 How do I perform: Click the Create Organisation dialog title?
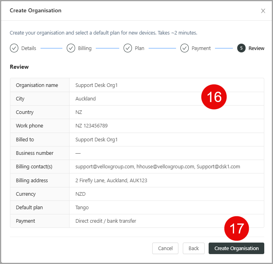coord(35,10)
